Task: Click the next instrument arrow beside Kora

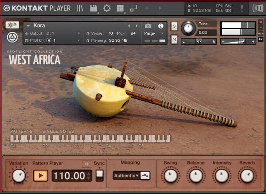Action: 136,26
